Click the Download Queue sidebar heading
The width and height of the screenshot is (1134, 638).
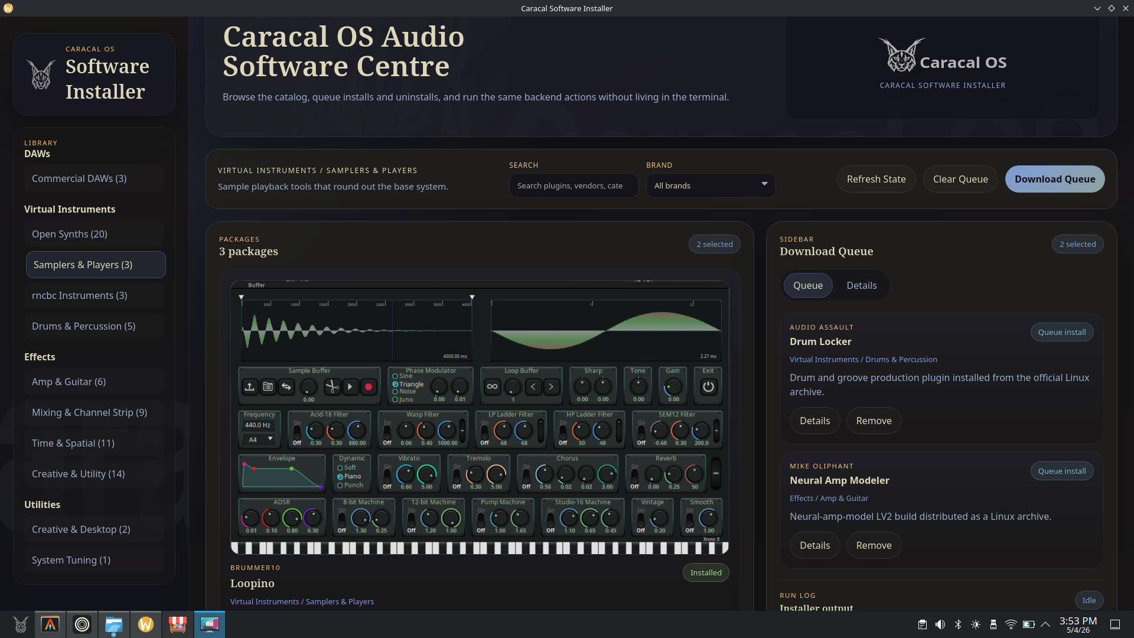pos(826,252)
